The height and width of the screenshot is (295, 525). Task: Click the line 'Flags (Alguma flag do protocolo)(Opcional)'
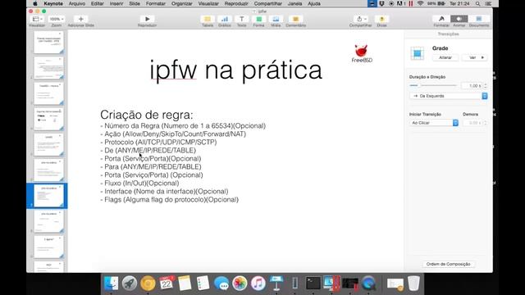pos(170,200)
